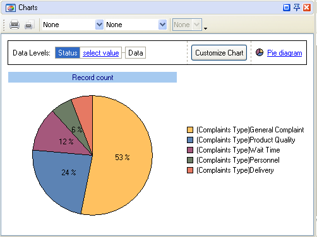Click the Pie diagram link
The width and height of the screenshot is (317, 237).
pyautogui.click(x=285, y=53)
